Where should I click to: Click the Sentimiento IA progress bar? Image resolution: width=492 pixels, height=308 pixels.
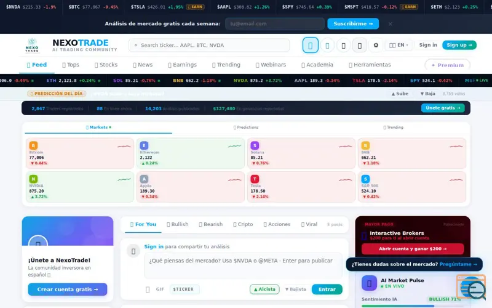pyautogui.click(x=413, y=306)
